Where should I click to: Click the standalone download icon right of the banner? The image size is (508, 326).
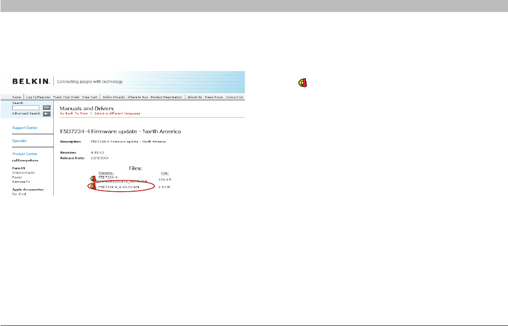pos(303,83)
